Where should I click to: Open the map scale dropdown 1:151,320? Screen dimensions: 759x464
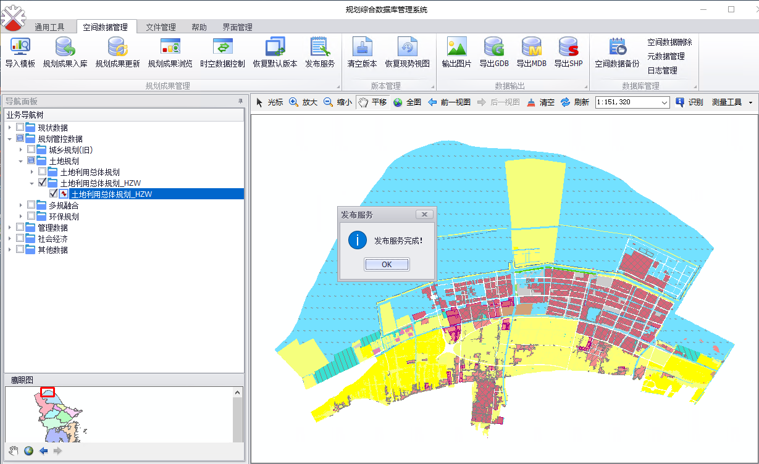coord(665,102)
